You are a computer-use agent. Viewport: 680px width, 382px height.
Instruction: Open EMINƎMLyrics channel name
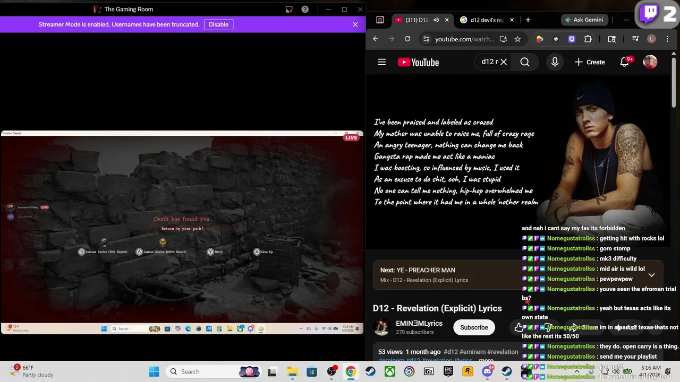pos(419,323)
